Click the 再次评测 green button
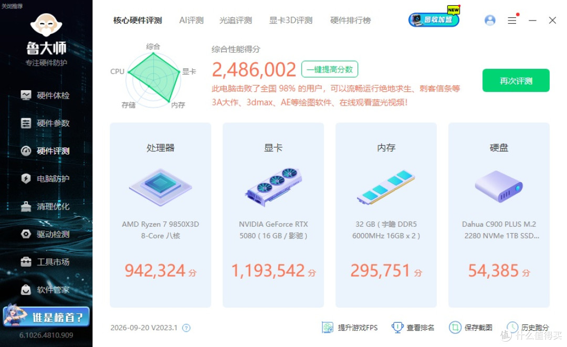567x347 pixels. (516, 80)
